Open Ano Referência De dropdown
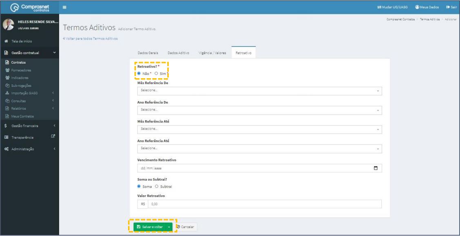460x236 pixels. click(260, 110)
